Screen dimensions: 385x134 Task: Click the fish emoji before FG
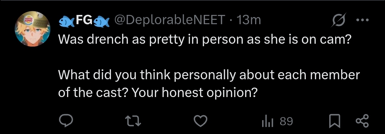[66, 21]
